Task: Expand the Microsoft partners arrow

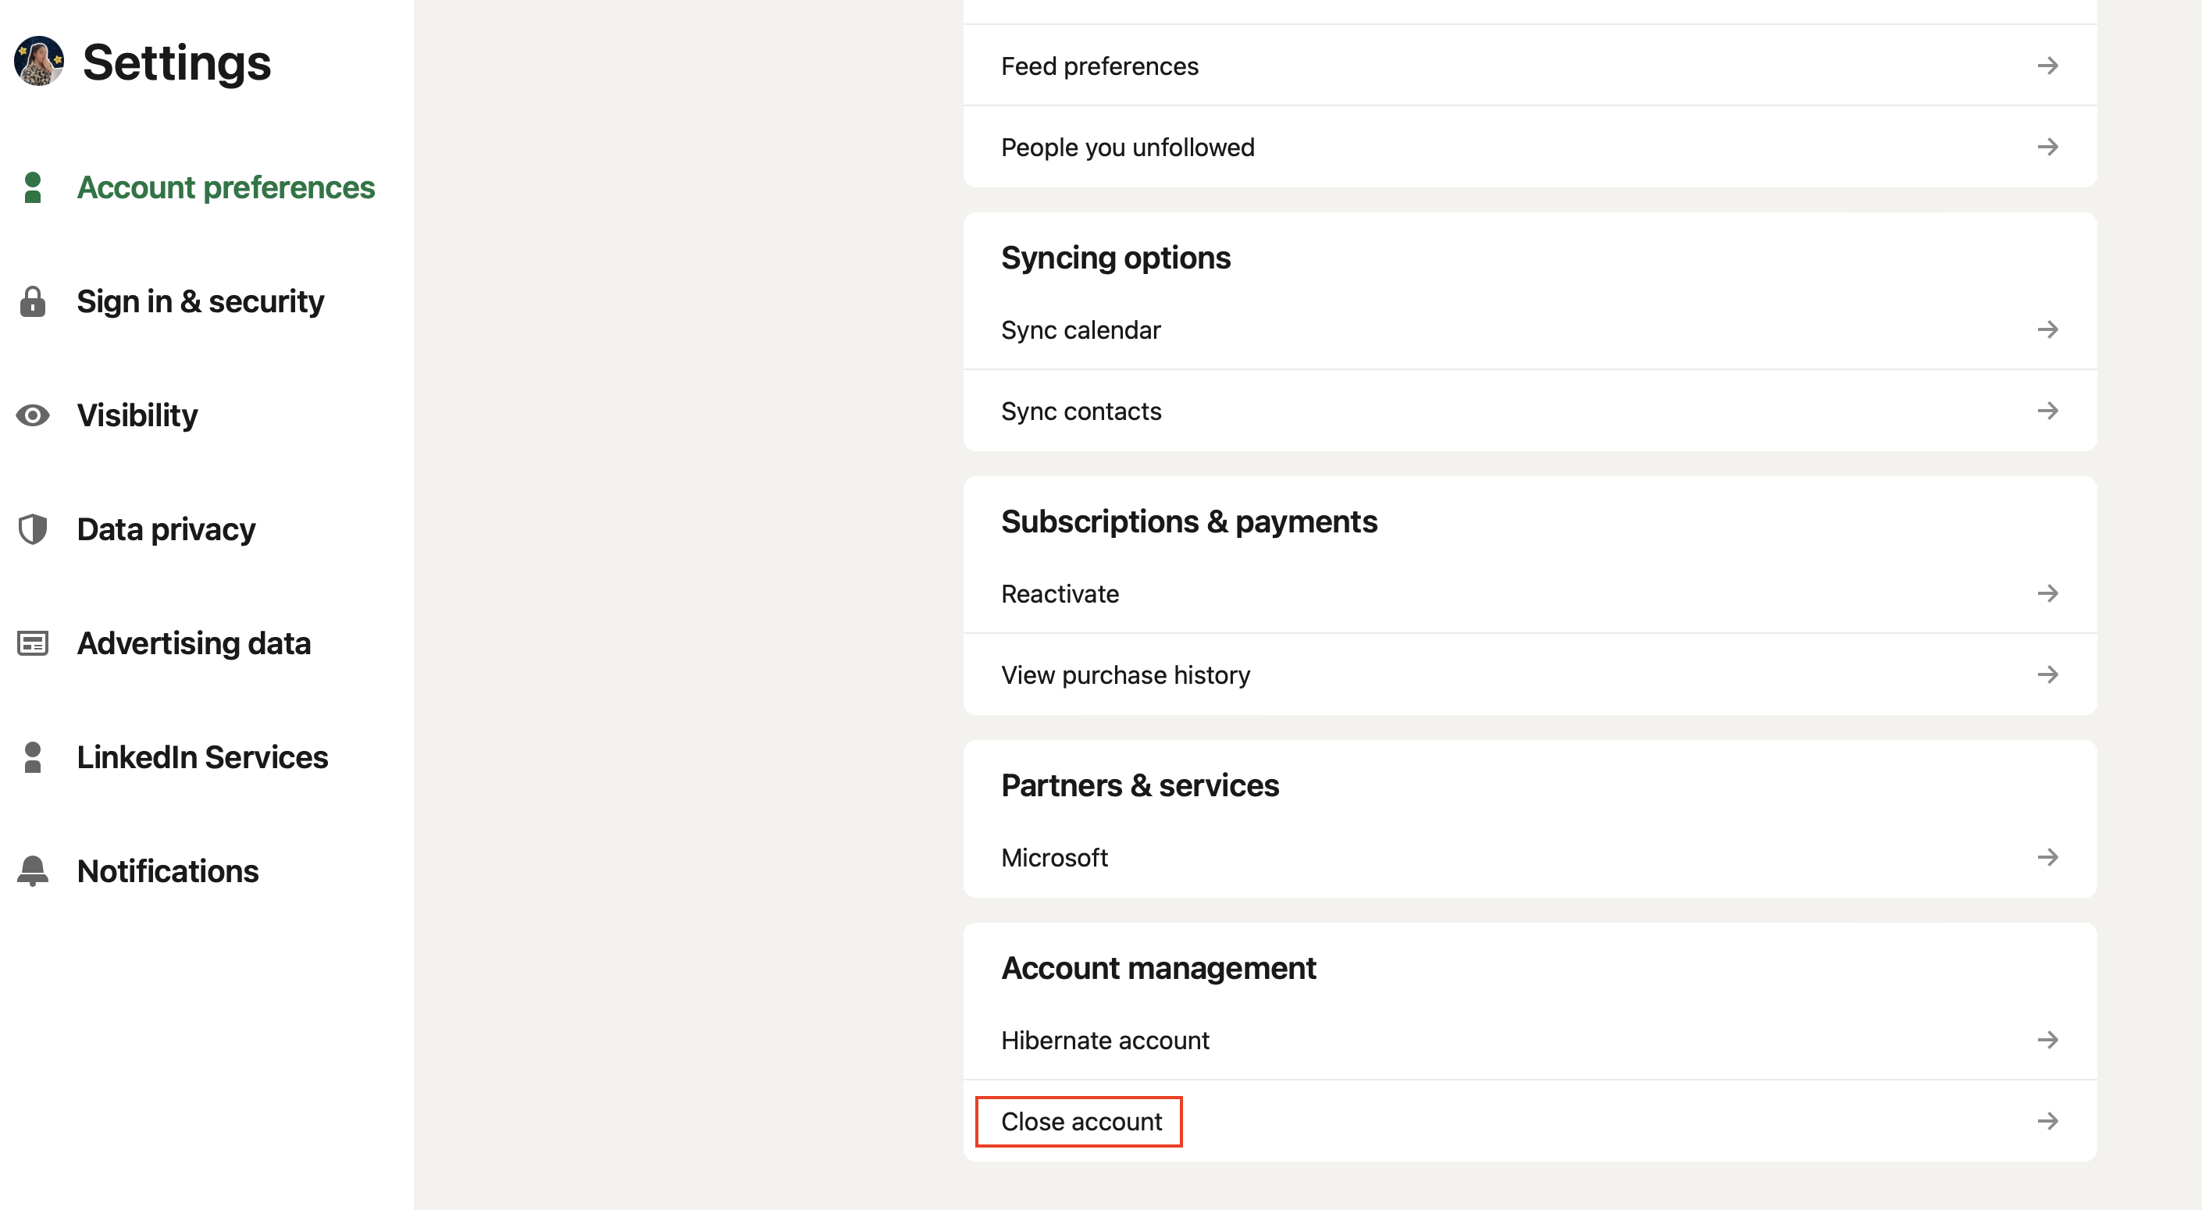Action: click(x=2048, y=857)
